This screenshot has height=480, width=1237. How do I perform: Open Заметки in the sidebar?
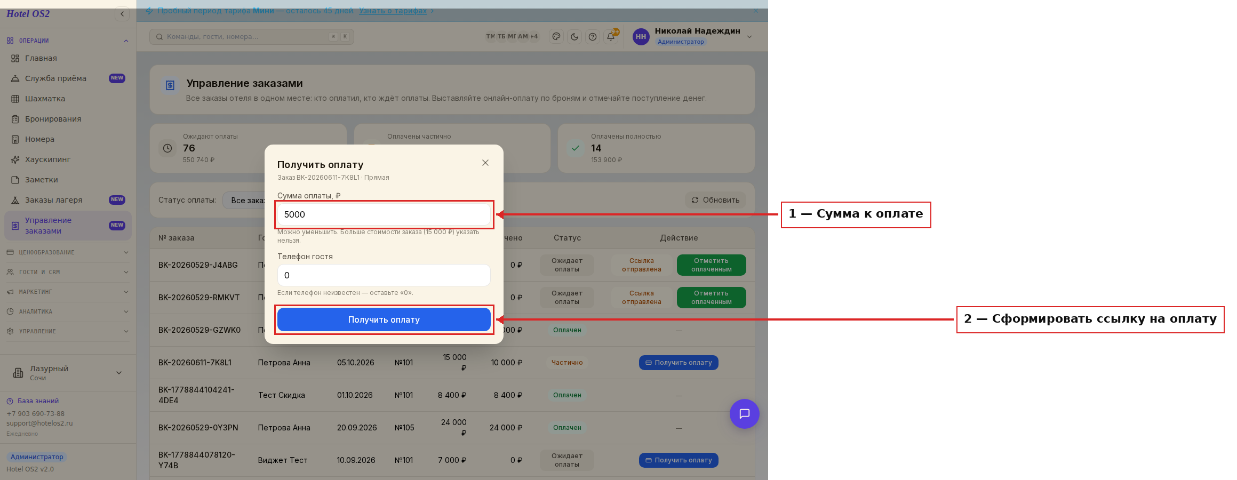(x=68, y=180)
